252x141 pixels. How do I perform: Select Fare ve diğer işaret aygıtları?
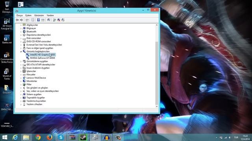40,48
